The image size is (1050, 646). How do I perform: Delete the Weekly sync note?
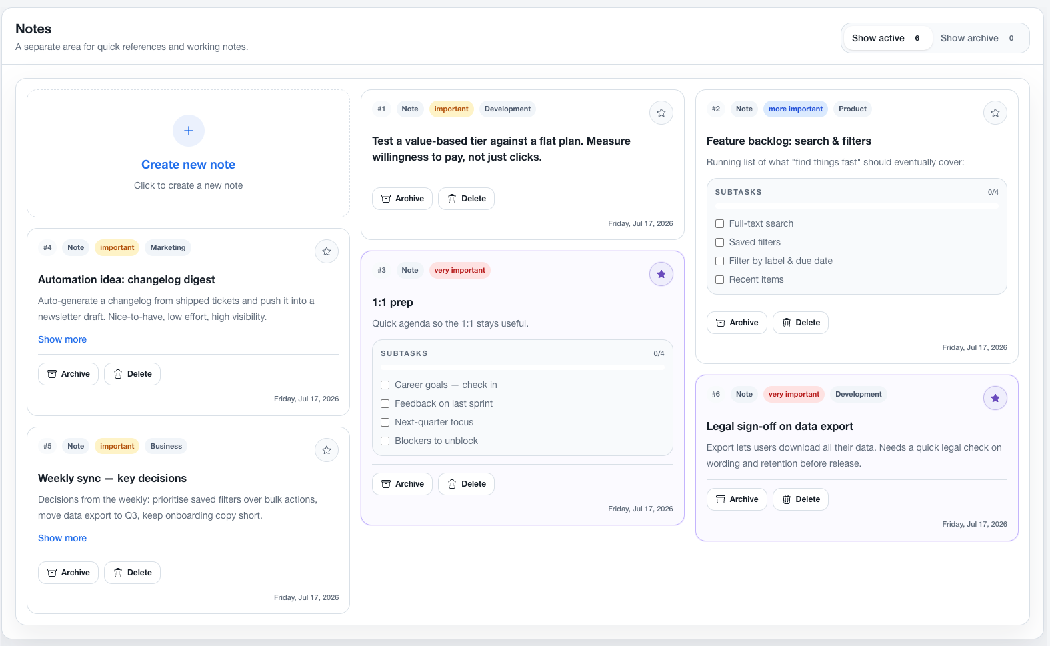pos(132,573)
